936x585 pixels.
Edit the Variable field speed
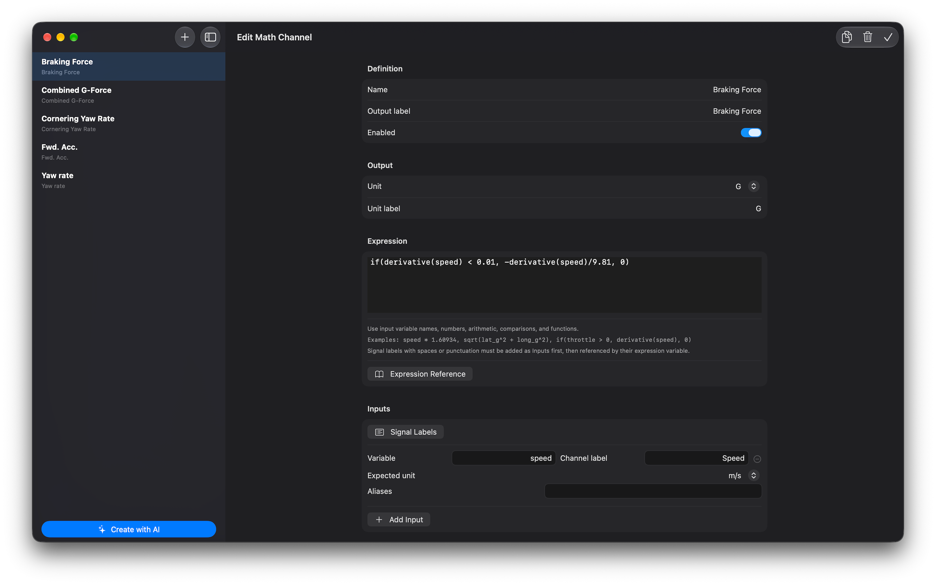click(503, 458)
